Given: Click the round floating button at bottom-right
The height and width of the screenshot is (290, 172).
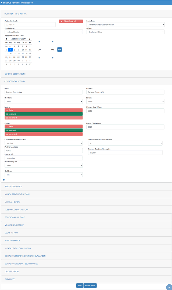Looking at the screenshot, I should coord(169,287).
